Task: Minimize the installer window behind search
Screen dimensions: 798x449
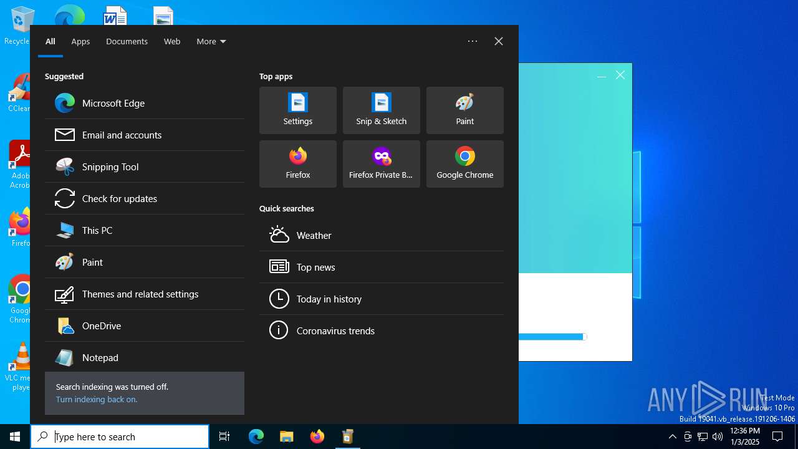Action: 602,75
